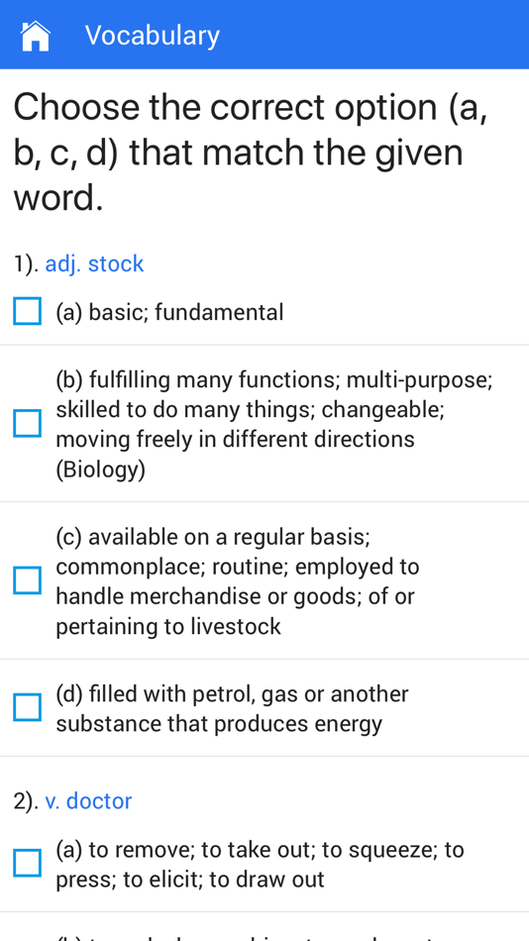Click empty area of blue header bar

coord(372,35)
